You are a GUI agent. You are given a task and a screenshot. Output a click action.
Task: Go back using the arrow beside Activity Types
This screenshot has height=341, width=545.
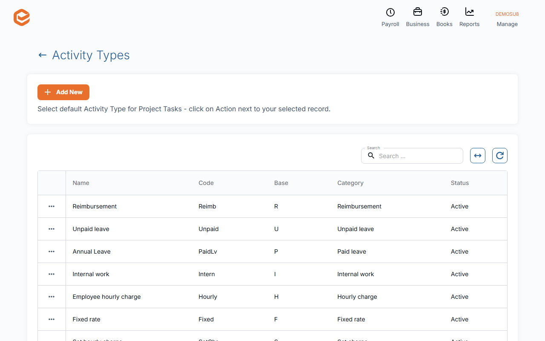[x=42, y=55]
